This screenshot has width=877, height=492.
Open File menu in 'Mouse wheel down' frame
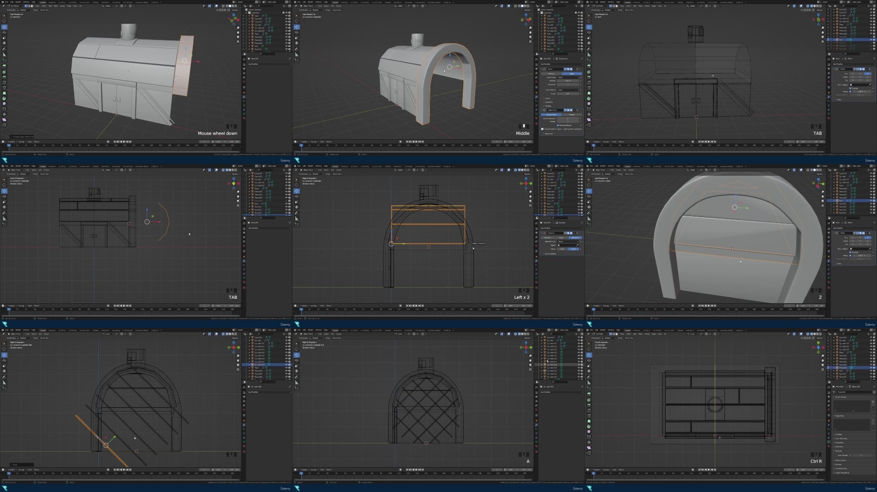coord(7,2)
